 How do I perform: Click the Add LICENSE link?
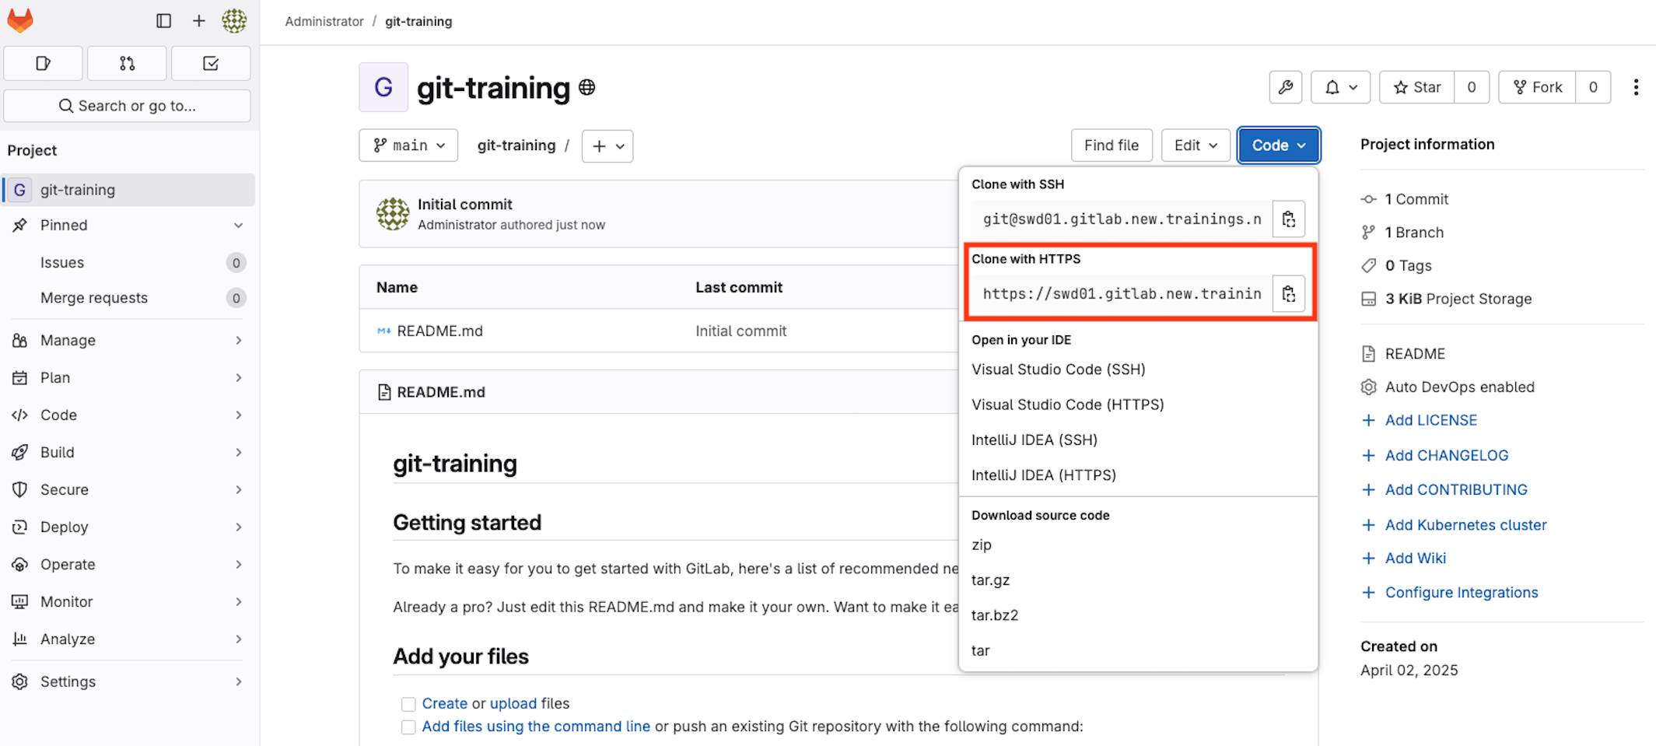click(x=1430, y=420)
